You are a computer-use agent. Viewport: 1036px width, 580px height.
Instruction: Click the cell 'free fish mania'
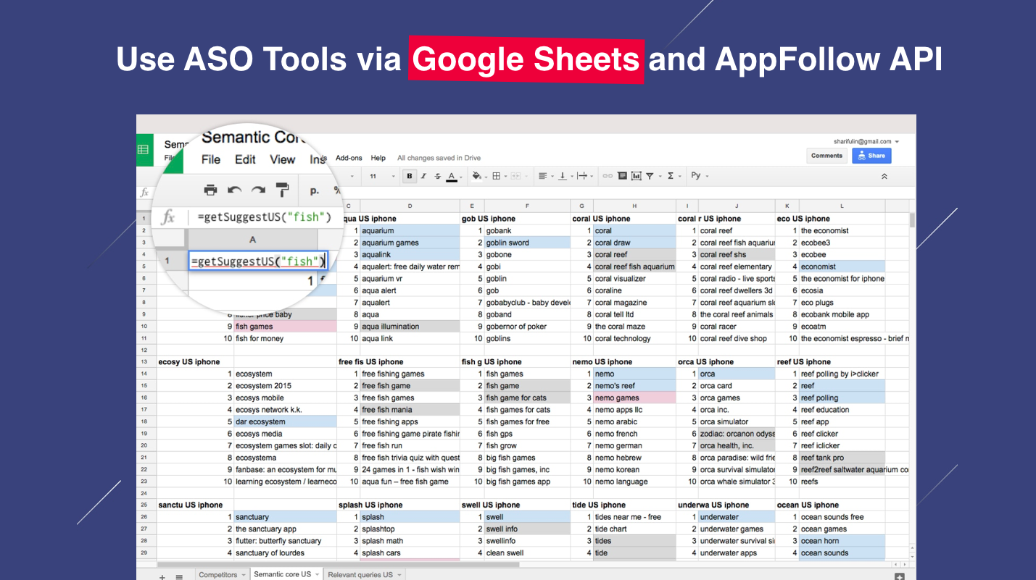click(x=410, y=410)
